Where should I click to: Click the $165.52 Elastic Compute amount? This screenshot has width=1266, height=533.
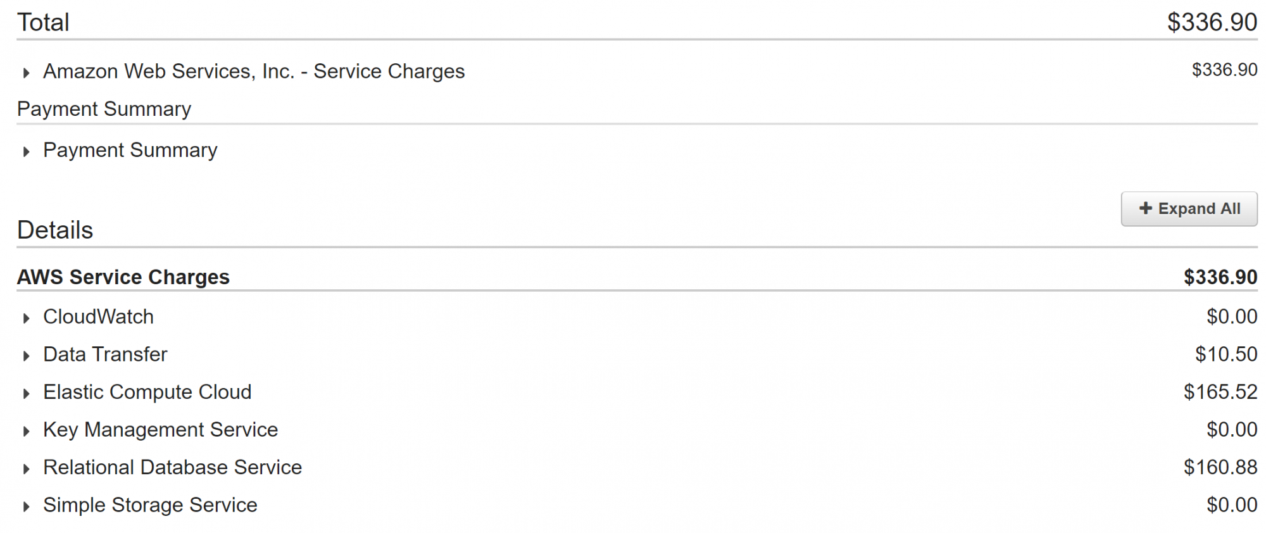coord(1220,392)
